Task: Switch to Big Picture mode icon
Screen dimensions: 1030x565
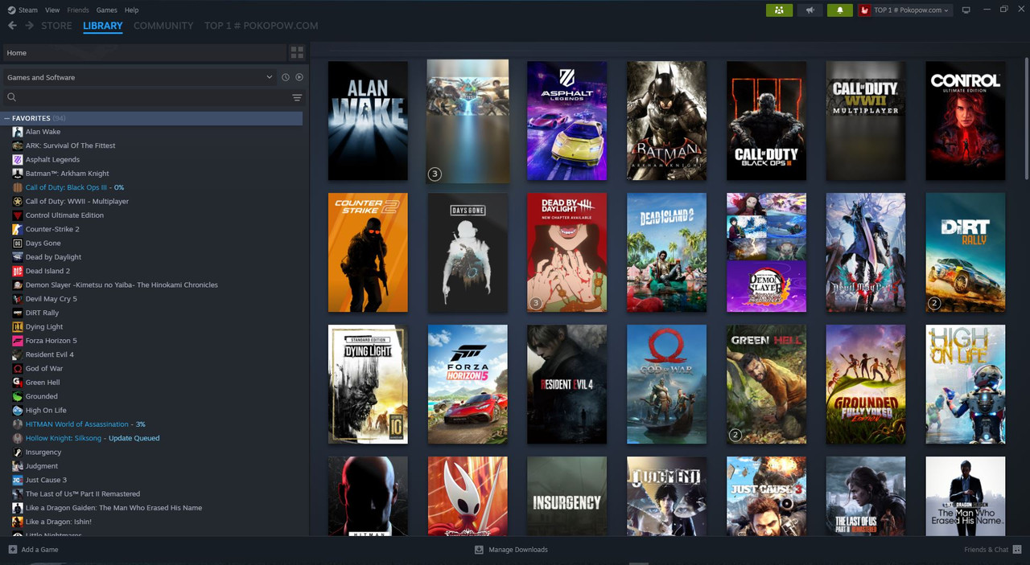Action: tap(966, 10)
